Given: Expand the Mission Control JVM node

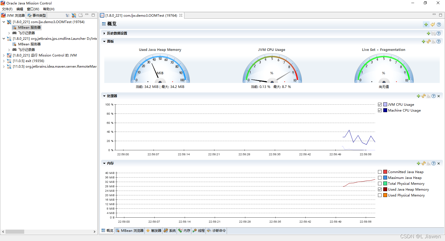Looking at the screenshot, I should (4, 55).
